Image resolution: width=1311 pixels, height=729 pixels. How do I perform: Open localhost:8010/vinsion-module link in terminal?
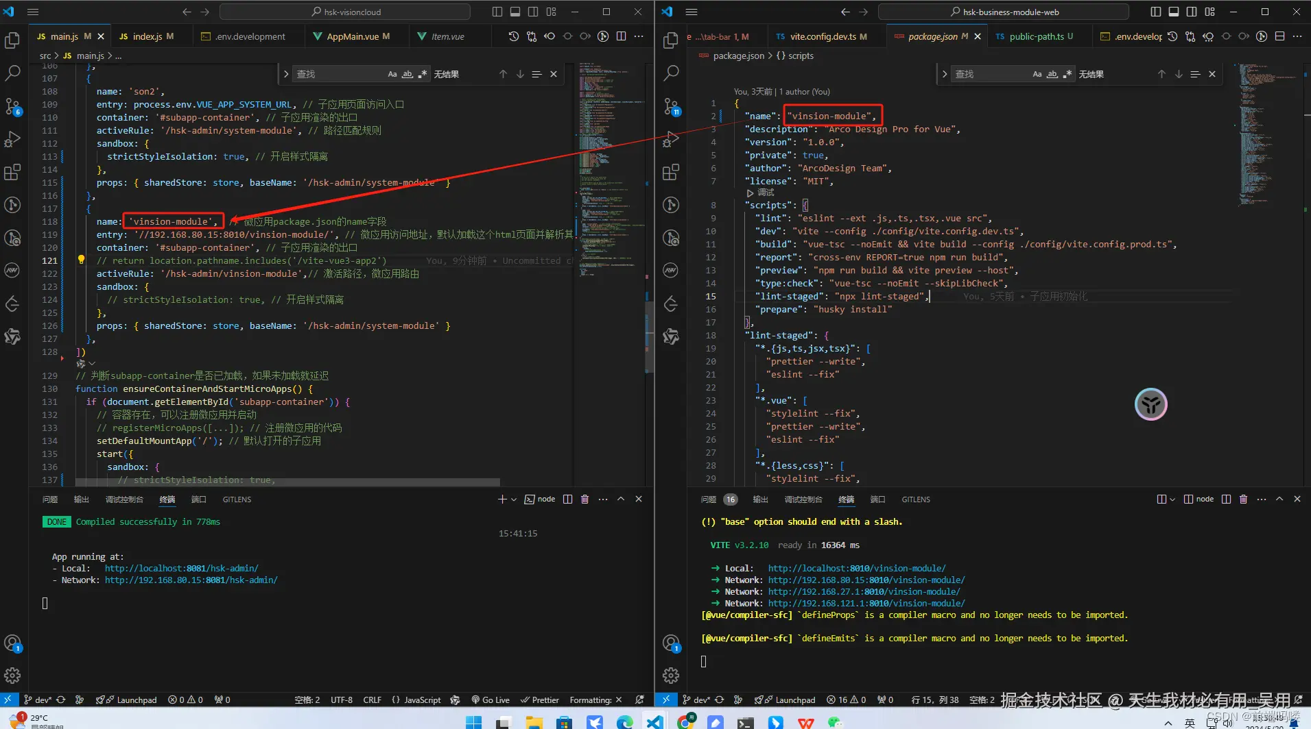(x=856, y=568)
